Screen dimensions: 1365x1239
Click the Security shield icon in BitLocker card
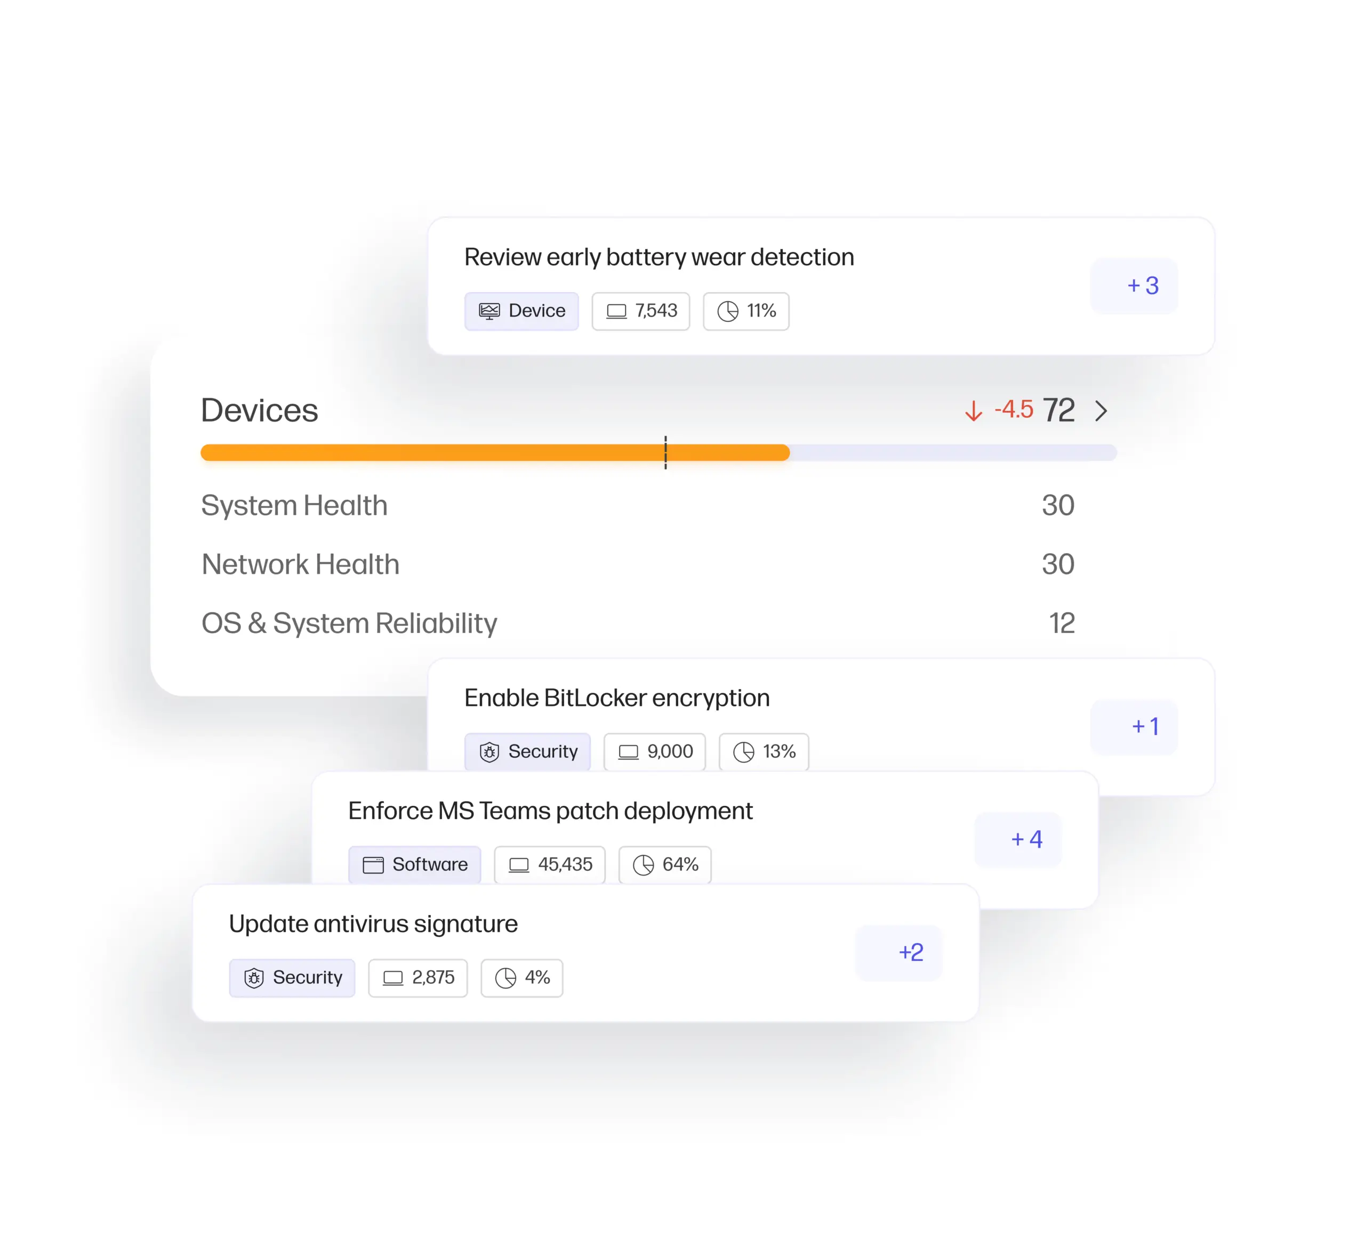pyautogui.click(x=489, y=752)
